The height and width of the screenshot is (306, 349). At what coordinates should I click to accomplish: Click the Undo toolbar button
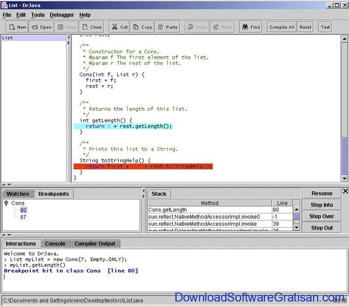tap(197, 27)
